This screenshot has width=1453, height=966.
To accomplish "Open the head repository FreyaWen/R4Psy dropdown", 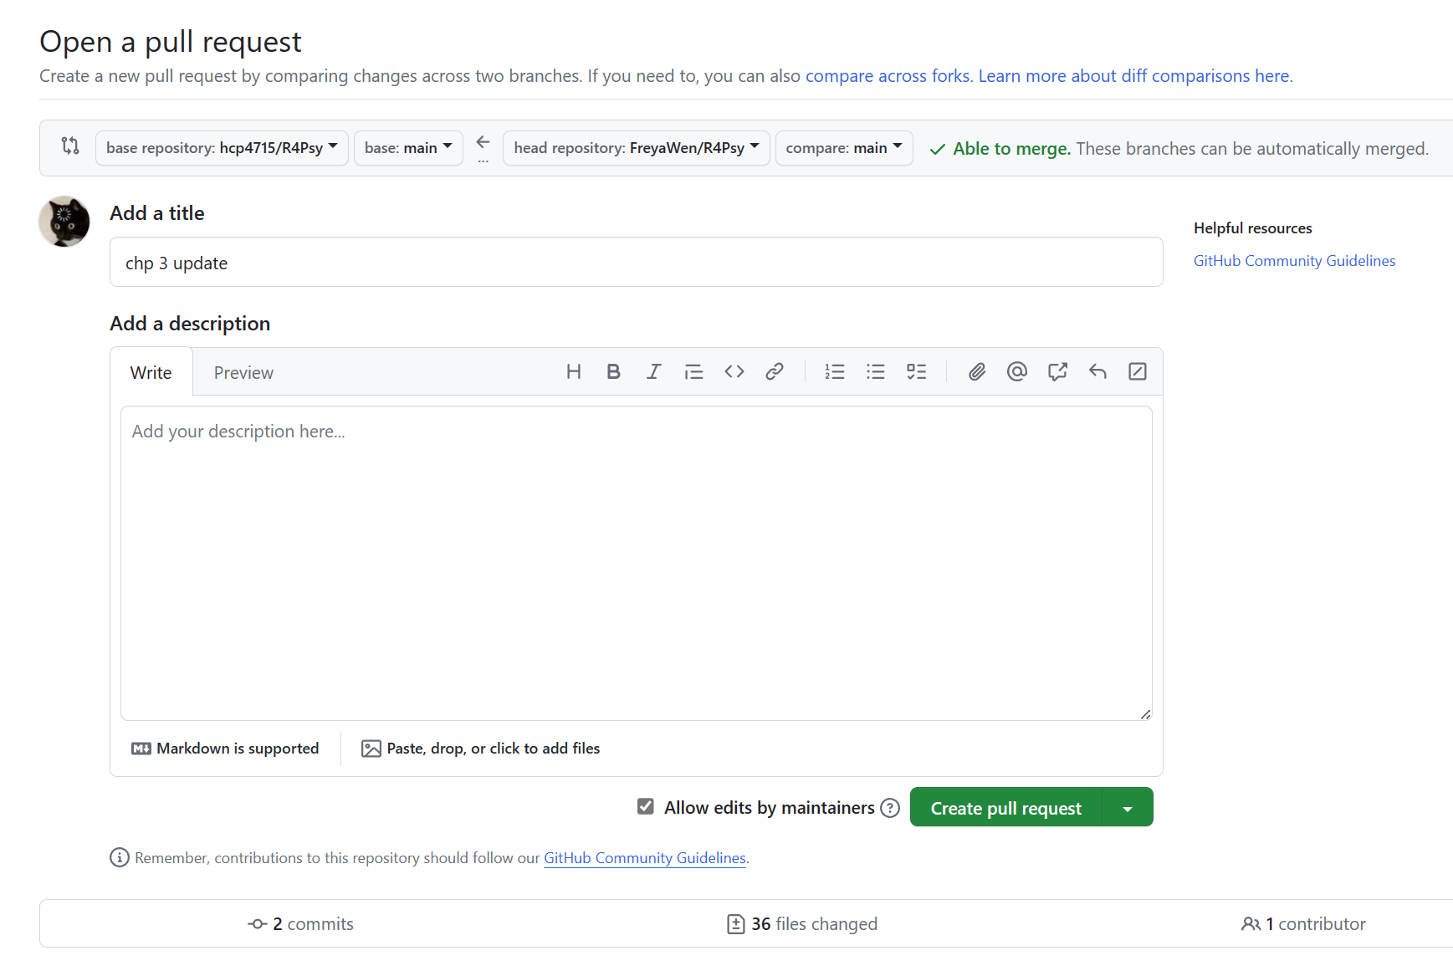I will pos(636,148).
